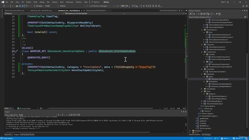Image resolution: width=249 pixels, height=140 pixels.
Task: Click Solution Explorer pending changes filter icon
Action: pos(194,14)
